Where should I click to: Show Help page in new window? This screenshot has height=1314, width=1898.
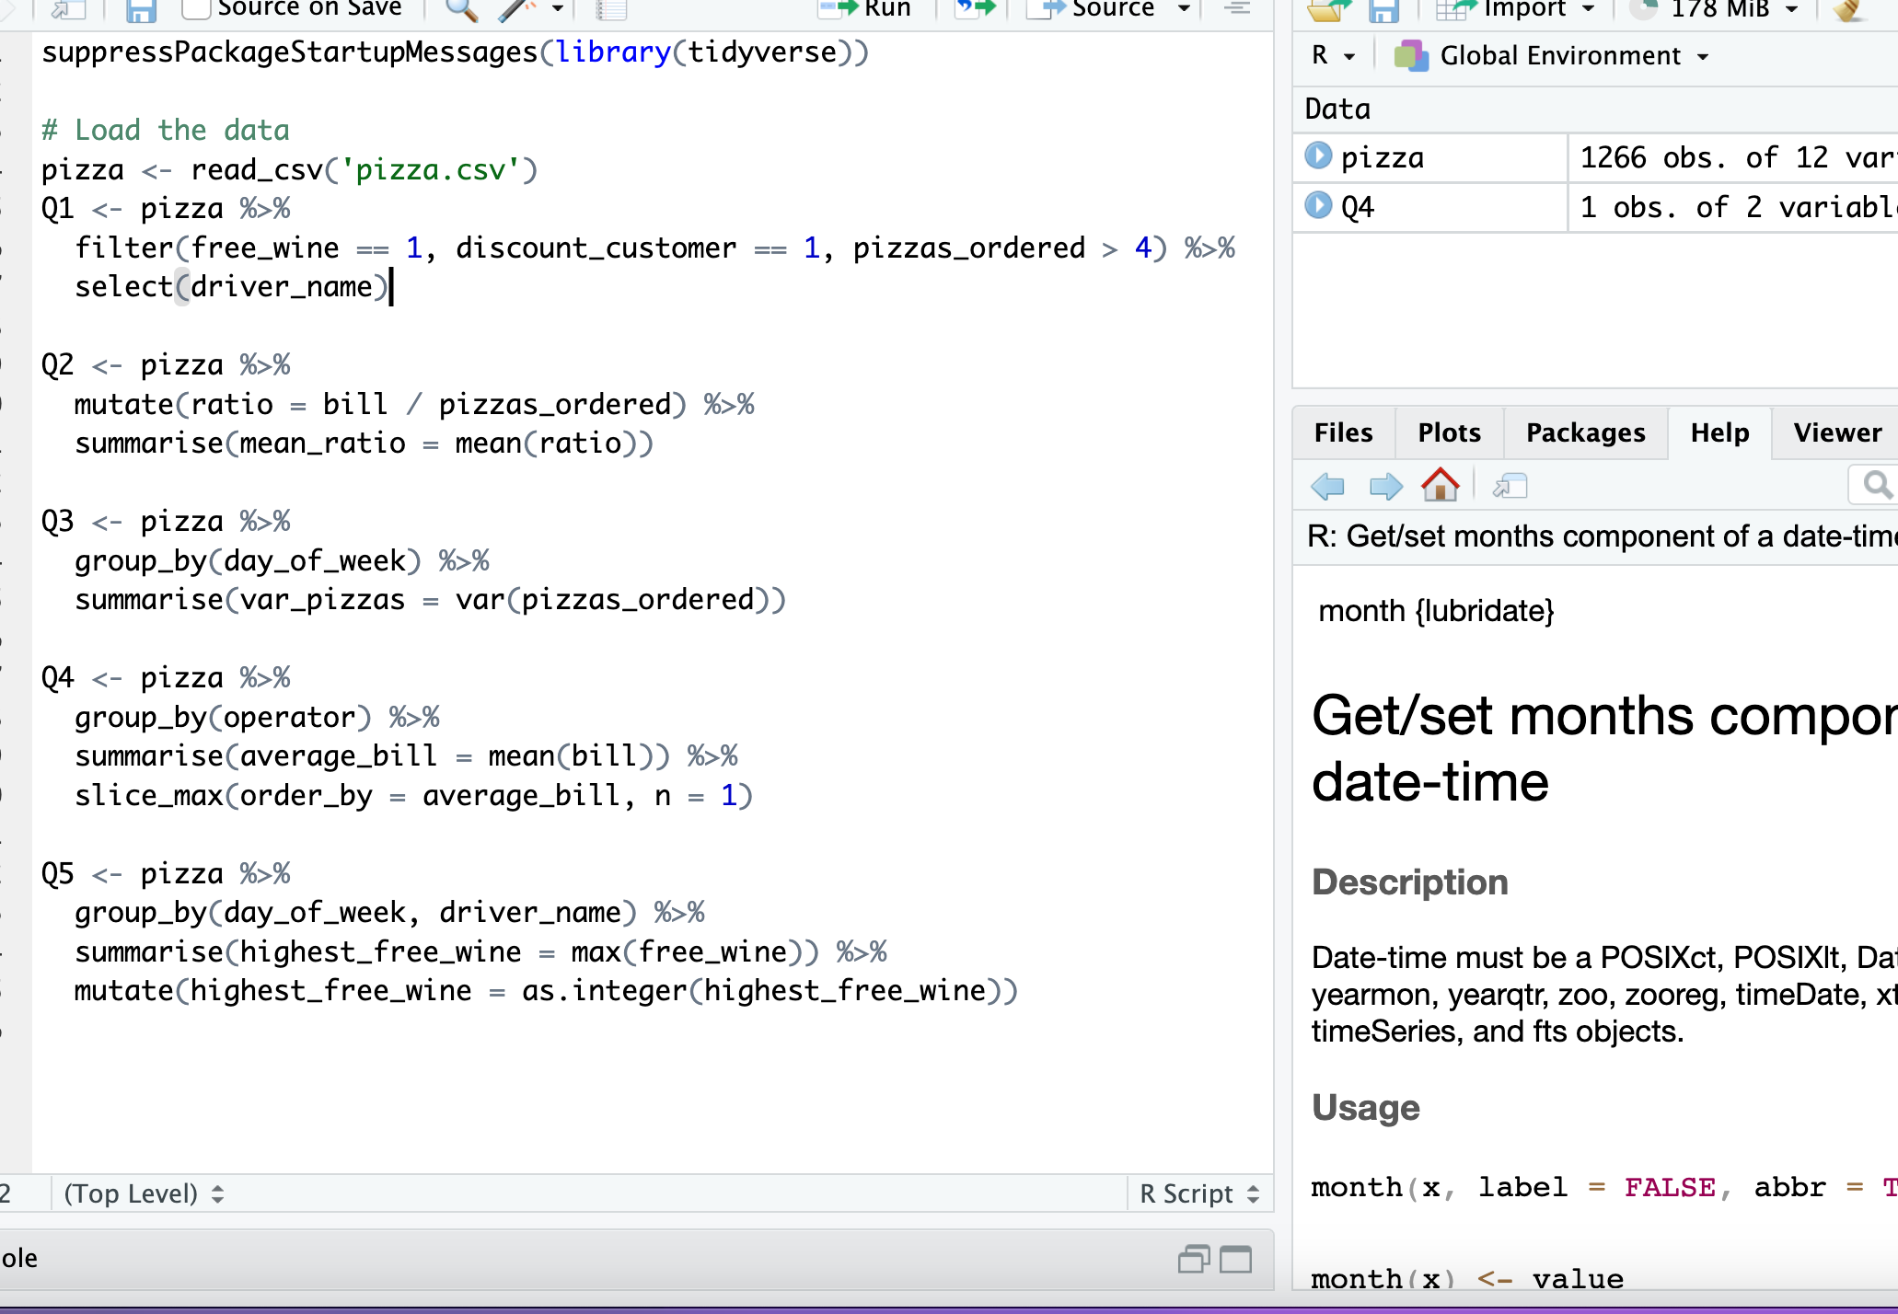click(1510, 485)
